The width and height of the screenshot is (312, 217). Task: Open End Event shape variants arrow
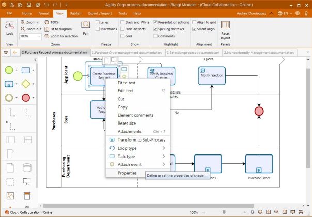click(x=33, y=98)
